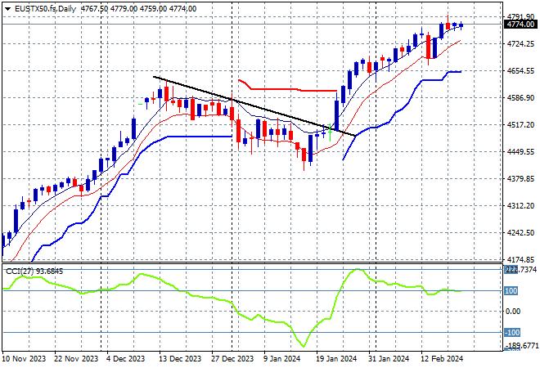Click the 22 Nov 2023 date label
This screenshot has height=368, width=540.
coord(76,359)
